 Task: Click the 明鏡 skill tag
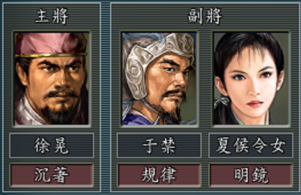[251, 175]
